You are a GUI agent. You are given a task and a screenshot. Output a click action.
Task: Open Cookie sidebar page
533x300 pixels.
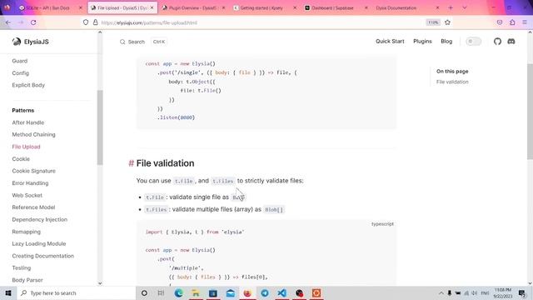coord(21,159)
